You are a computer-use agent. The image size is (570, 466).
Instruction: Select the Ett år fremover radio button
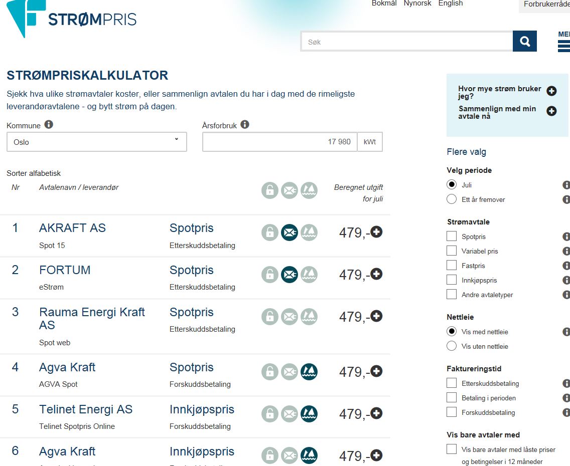coord(452,199)
